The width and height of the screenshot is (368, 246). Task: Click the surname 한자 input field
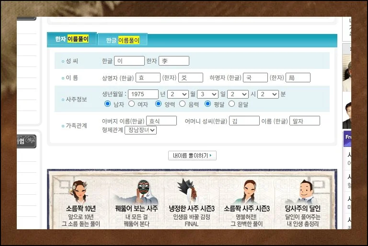(x=173, y=61)
